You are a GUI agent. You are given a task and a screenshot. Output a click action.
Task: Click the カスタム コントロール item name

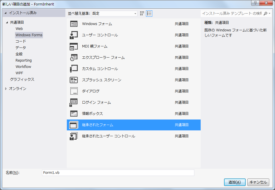(x=100, y=69)
